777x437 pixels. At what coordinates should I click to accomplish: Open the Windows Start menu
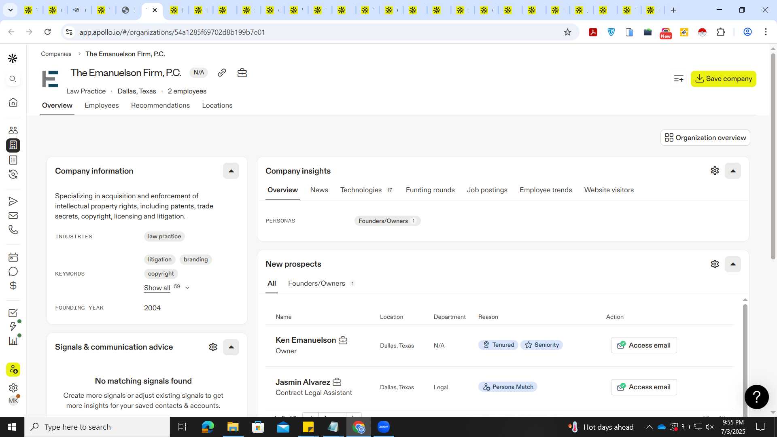tap(12, 427)
